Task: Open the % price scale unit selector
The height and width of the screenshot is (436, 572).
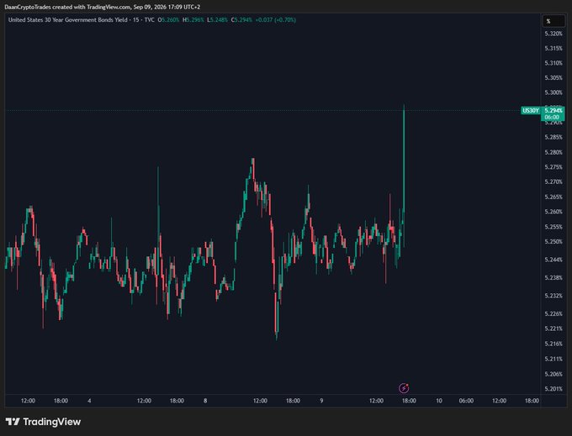Action: coord(553,21)
